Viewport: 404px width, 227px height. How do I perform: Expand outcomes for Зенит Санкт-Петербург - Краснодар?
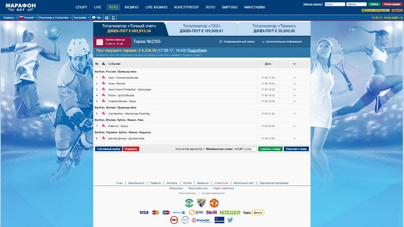pos(294,89)
